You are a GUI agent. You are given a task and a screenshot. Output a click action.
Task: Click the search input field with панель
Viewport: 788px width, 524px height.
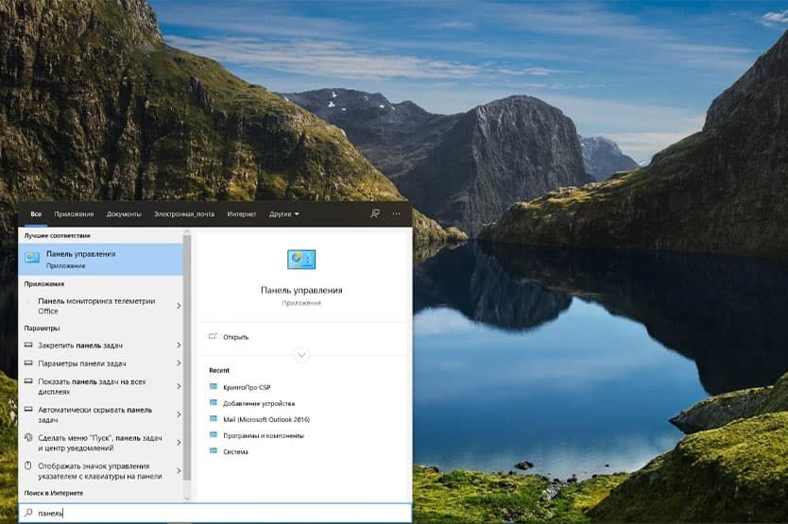[x=217, y=514]
